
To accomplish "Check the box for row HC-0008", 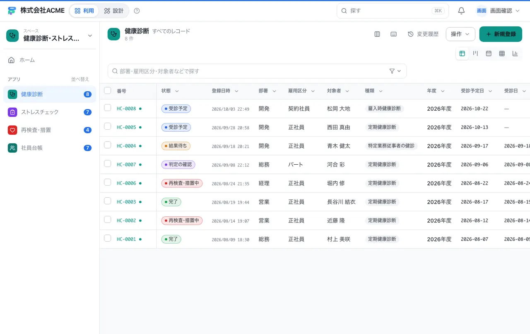I will point(108,108).
